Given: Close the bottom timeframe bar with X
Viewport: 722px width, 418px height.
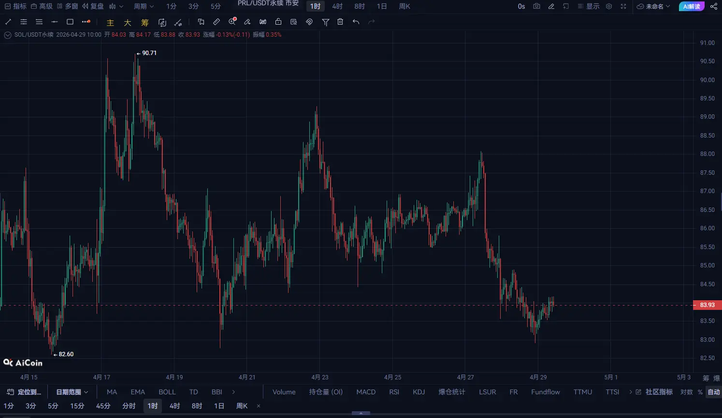Looking at the screenshot, I should pos(259,406).
